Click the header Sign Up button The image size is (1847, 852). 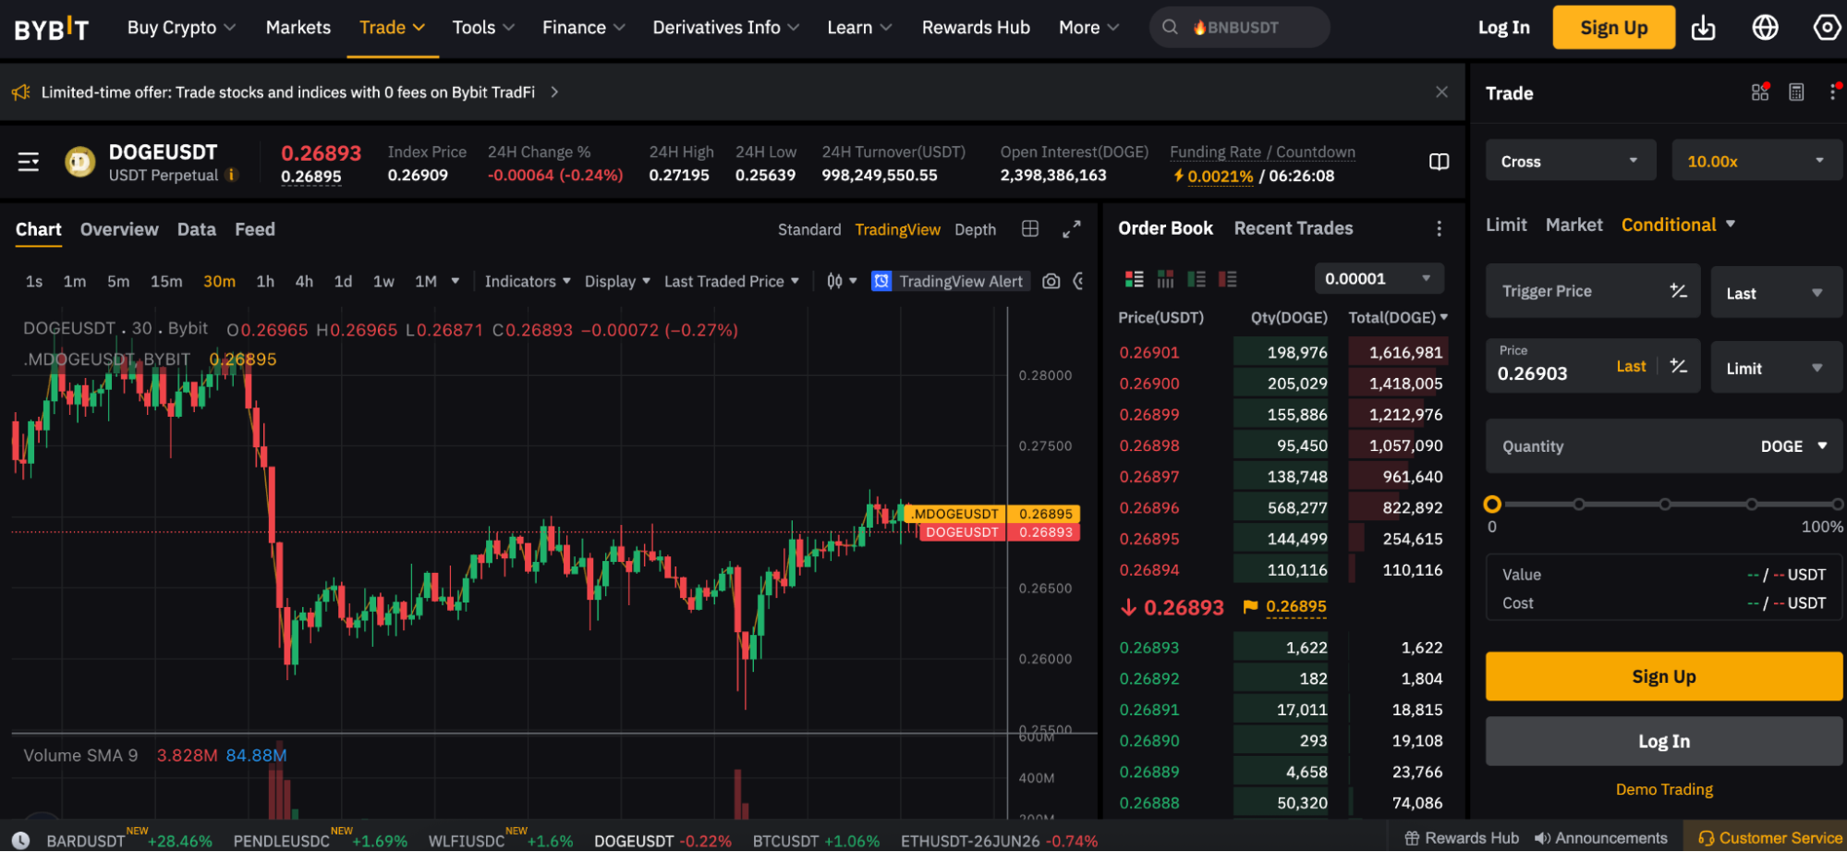[1613, 28]
